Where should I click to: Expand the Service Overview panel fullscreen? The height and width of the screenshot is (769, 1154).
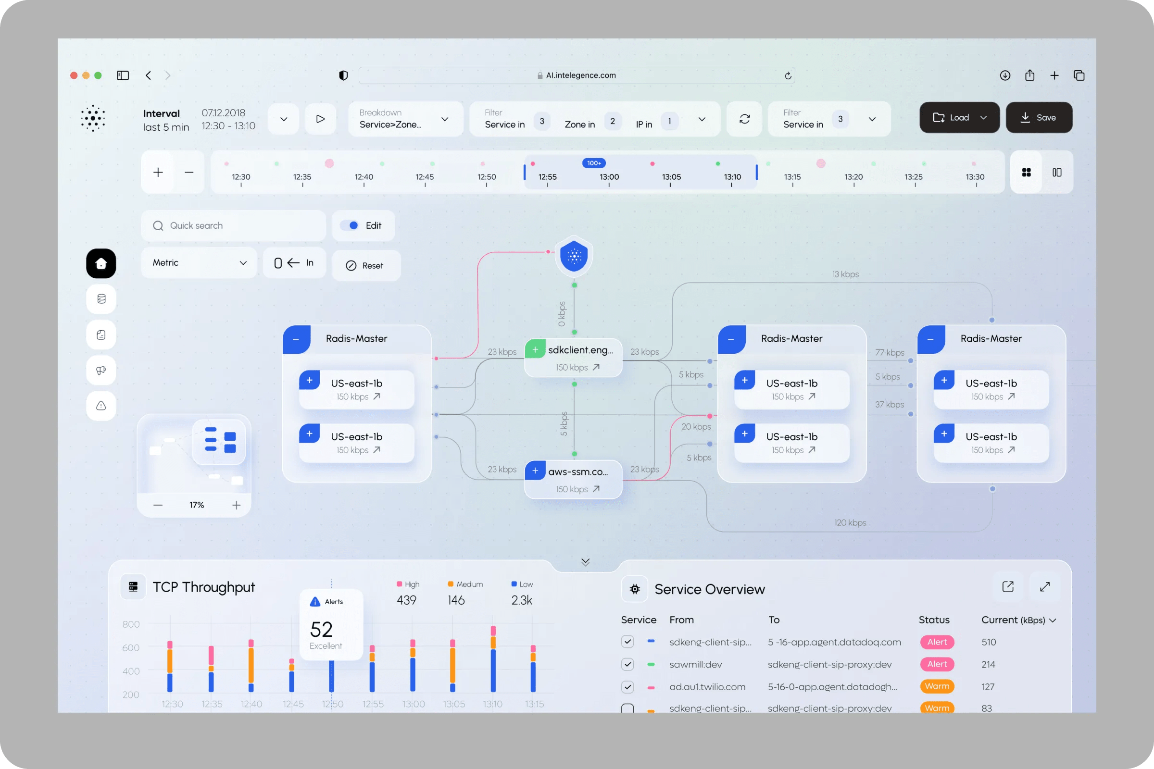point(1044,586)
